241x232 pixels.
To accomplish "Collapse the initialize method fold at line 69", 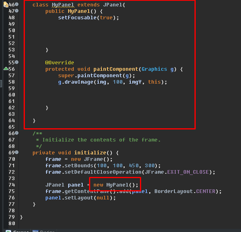I will click(17, 152).
